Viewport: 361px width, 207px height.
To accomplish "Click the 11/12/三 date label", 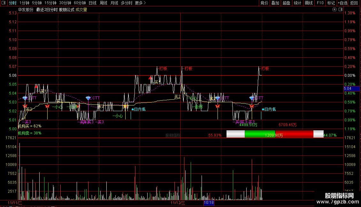I will click(178, 203).
